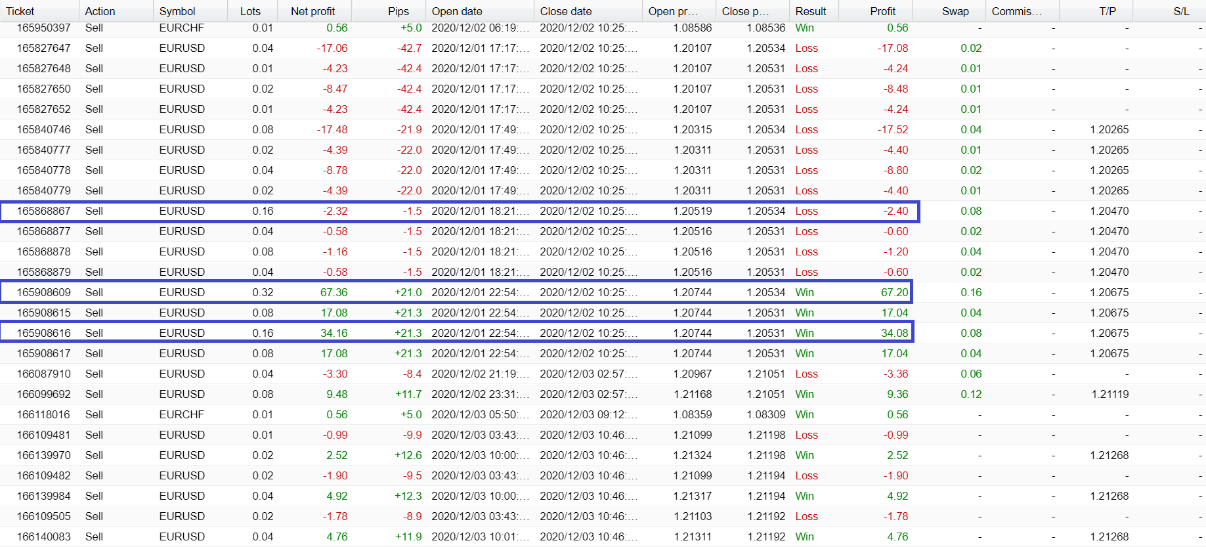Click net profit 67.36 value

click(x=334, y=292)
